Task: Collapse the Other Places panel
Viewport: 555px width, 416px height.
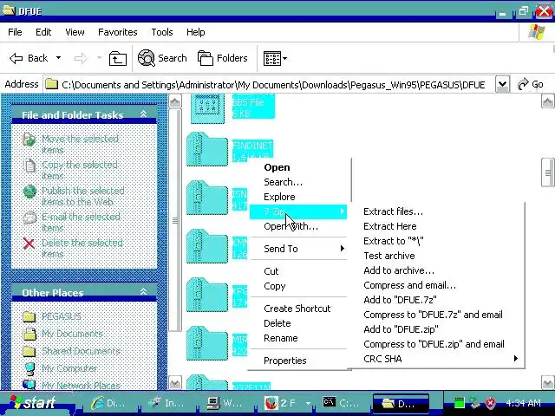Action: tap(143, 292)
